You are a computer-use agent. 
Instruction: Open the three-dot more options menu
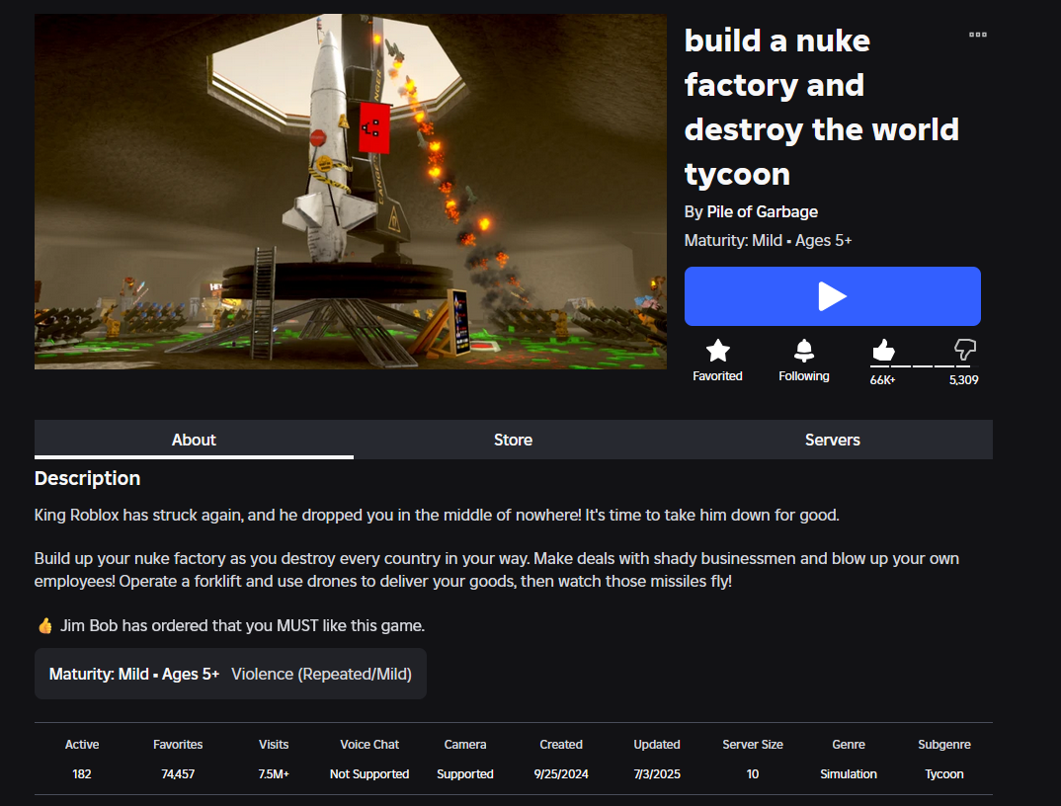(978, 35)
